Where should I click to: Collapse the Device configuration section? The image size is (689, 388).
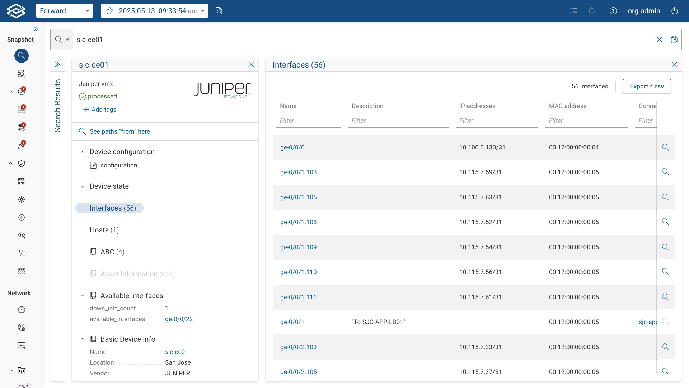pyautogui.click(x=83, y=152)
